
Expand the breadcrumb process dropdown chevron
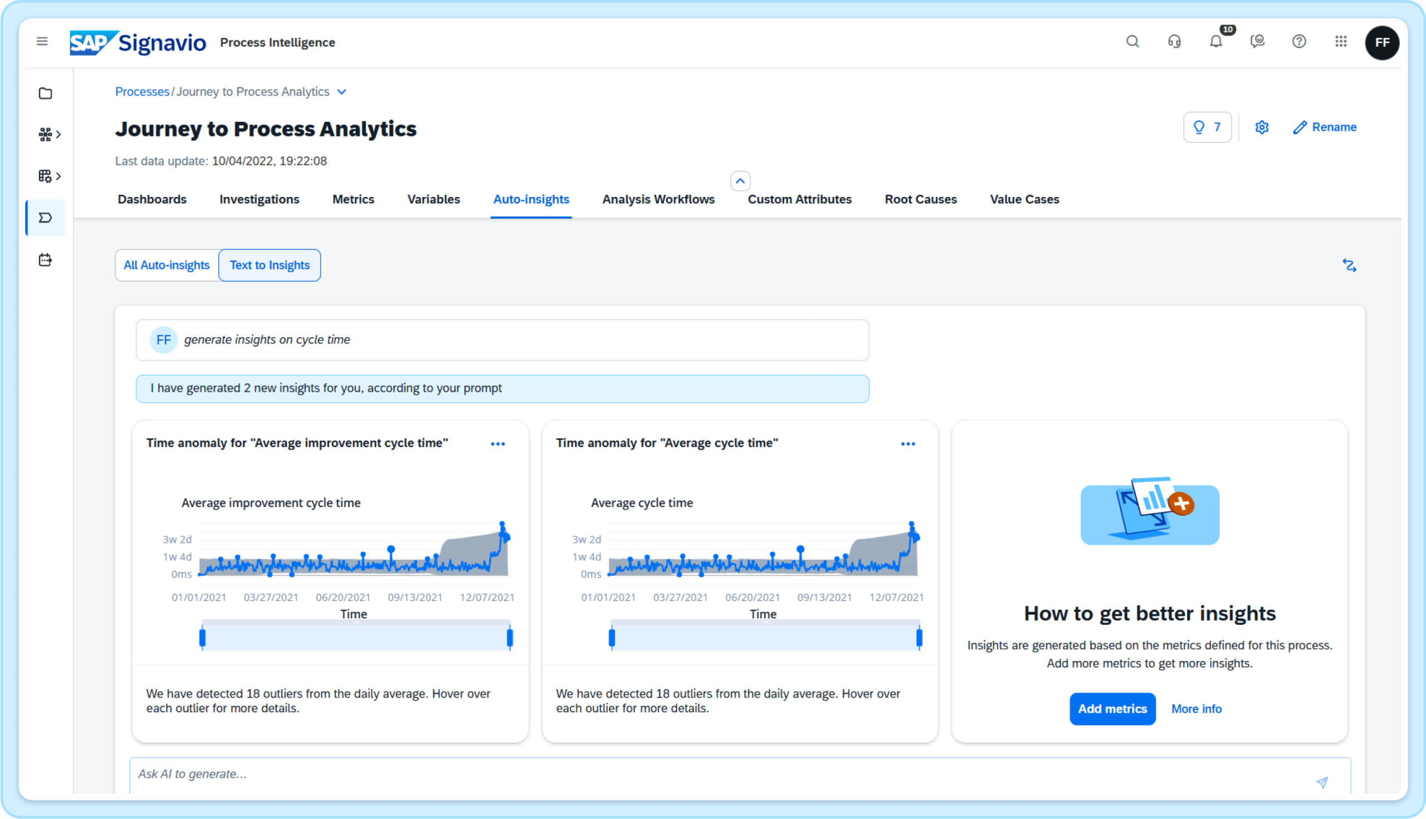tap(341, 92)
